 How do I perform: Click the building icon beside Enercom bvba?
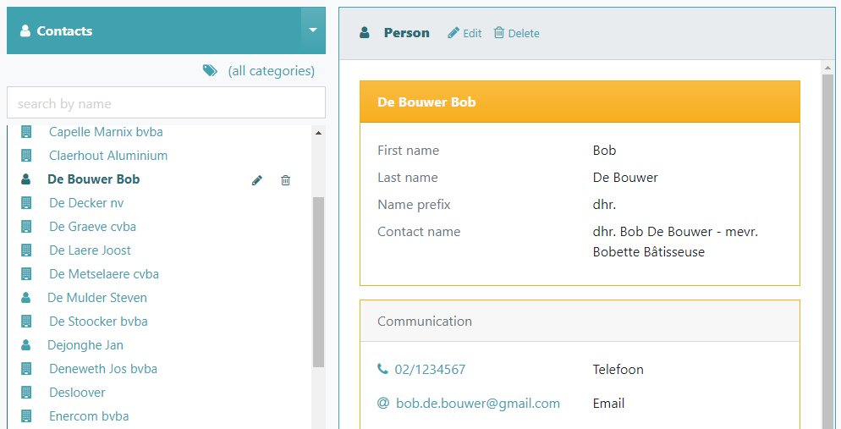[x=25, y=416]
